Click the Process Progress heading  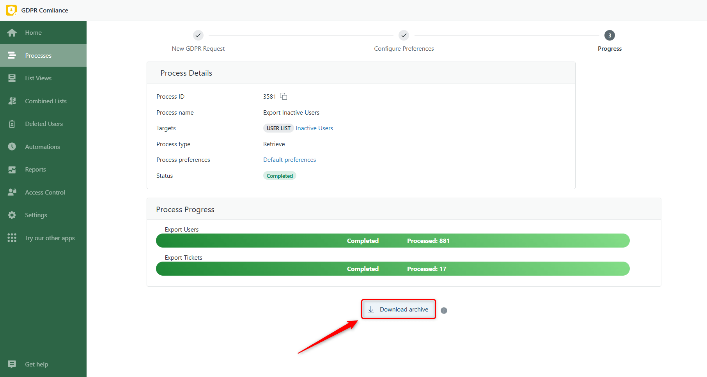coord(185,209)
